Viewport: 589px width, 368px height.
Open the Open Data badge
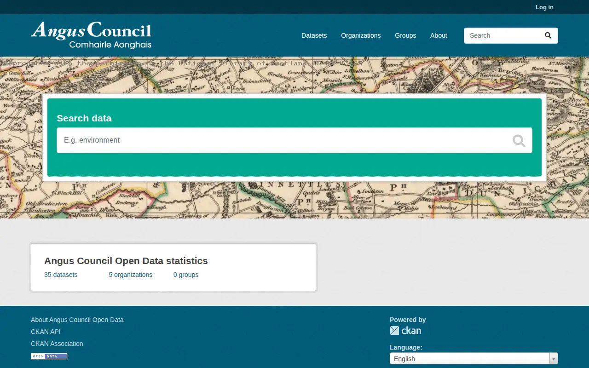click(49, 356)
